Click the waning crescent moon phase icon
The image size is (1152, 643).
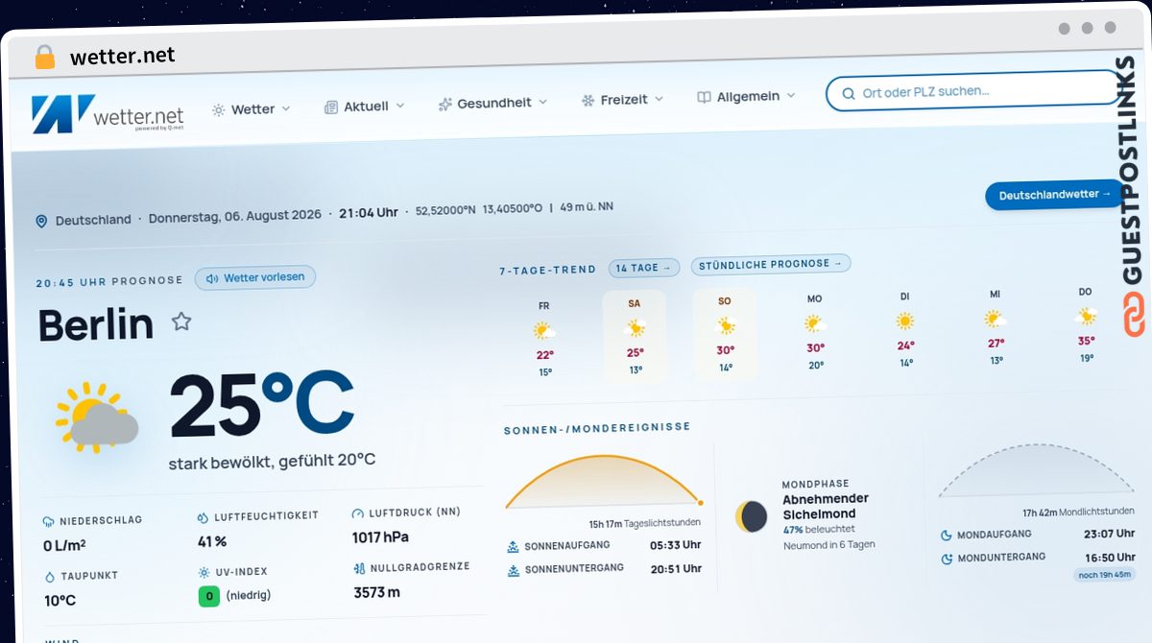coord(752,516)
